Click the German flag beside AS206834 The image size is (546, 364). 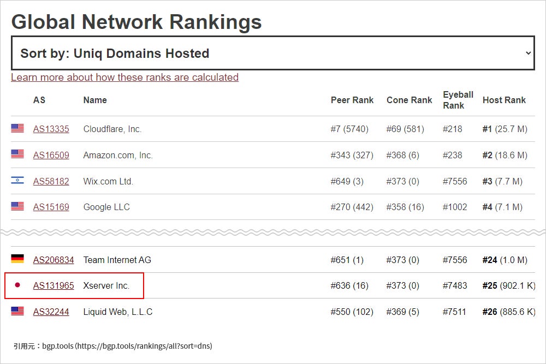click(17, 259)
